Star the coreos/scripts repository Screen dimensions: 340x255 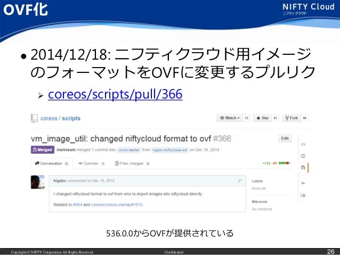[x=262, y=118]
